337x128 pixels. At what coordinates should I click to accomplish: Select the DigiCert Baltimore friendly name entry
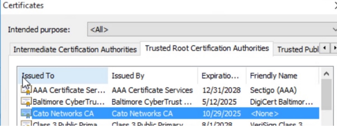pos(281,102)
